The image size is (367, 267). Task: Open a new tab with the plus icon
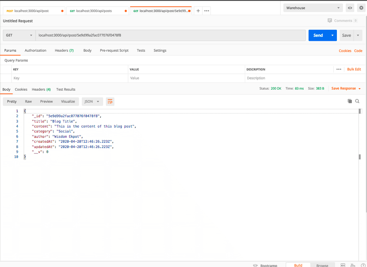(x=198, y=11)
